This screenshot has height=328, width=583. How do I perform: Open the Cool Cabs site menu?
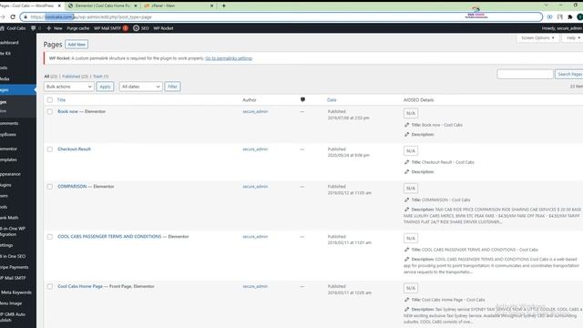(14, 28)
